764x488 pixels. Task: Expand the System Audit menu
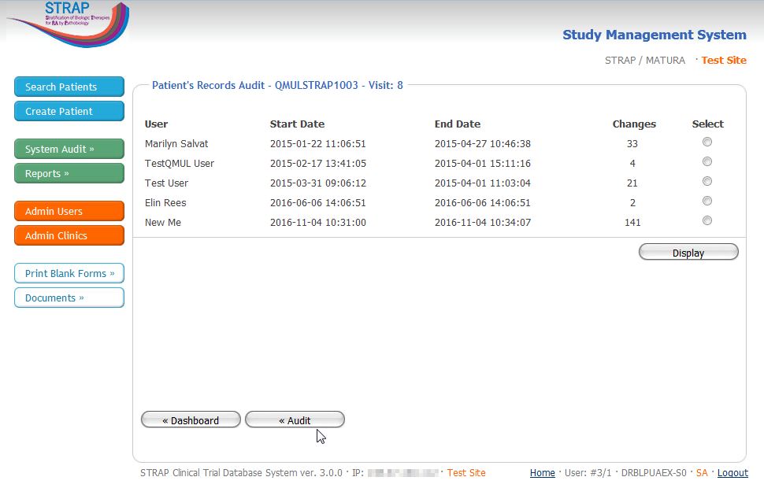pos(69,149)
